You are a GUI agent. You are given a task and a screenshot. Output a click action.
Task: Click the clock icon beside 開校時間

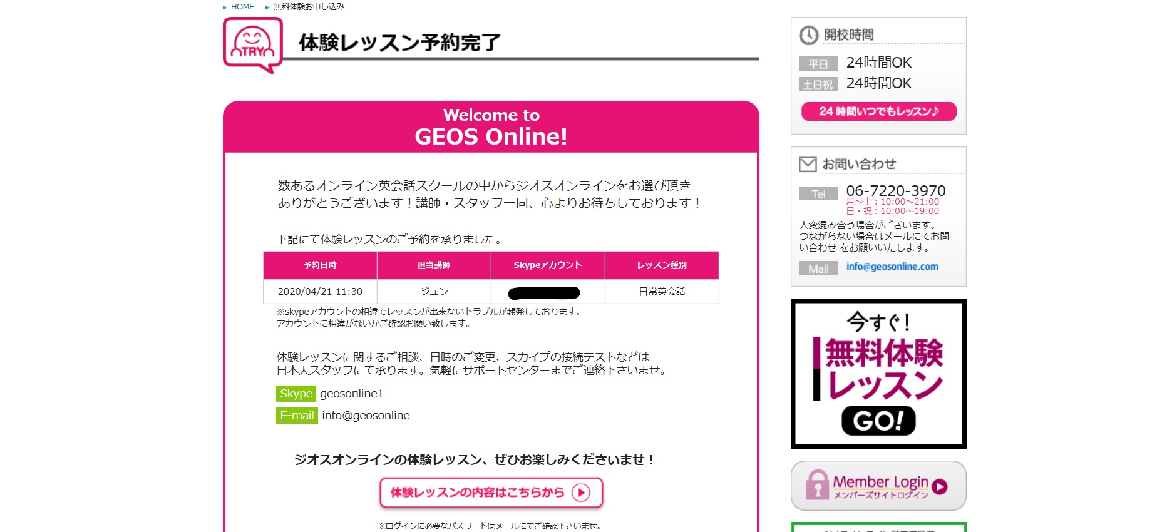[x=808, y=35]
